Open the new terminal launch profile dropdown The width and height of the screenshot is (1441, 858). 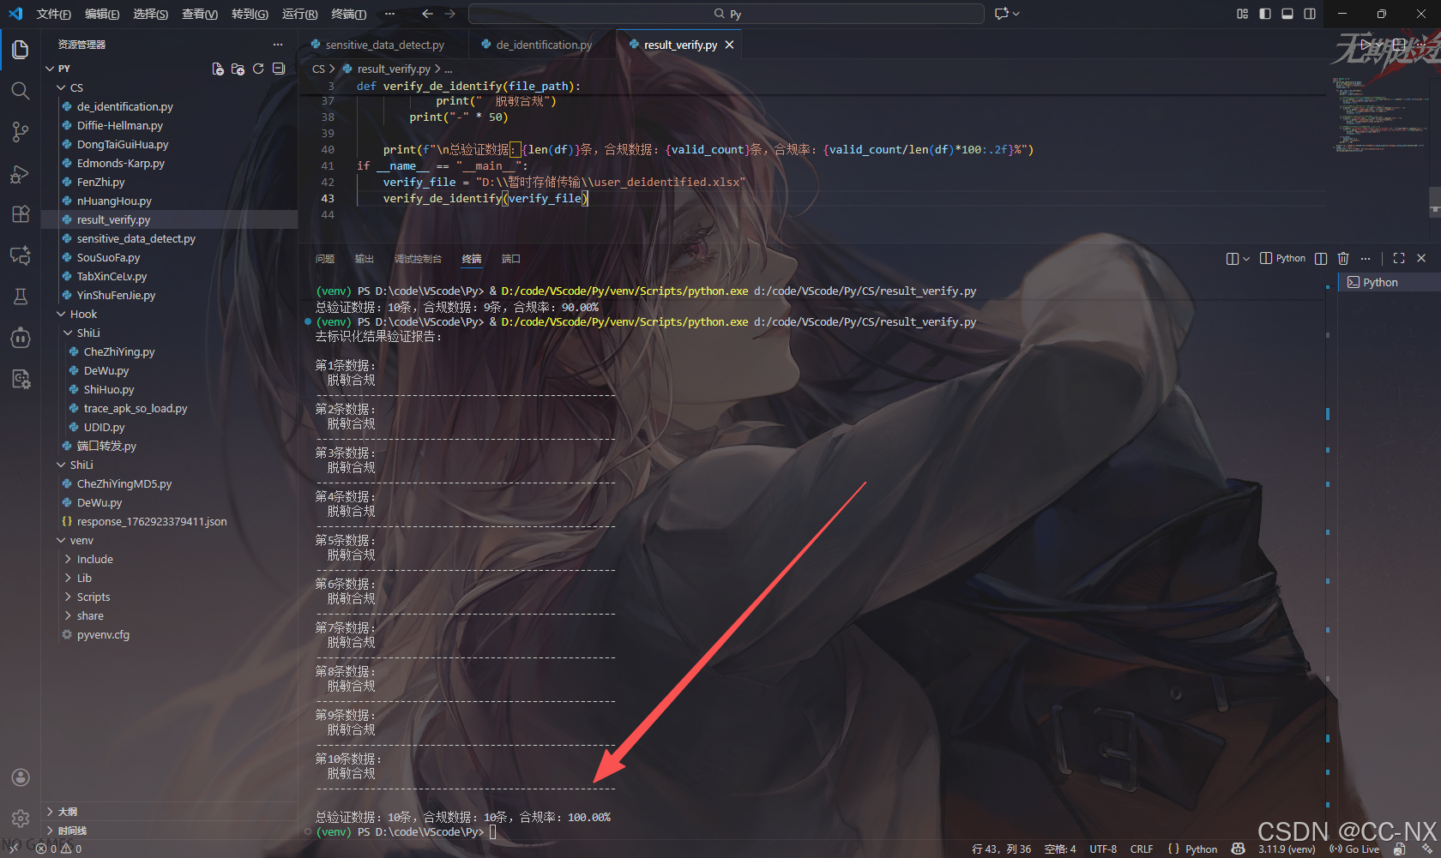pos(1246,258)
